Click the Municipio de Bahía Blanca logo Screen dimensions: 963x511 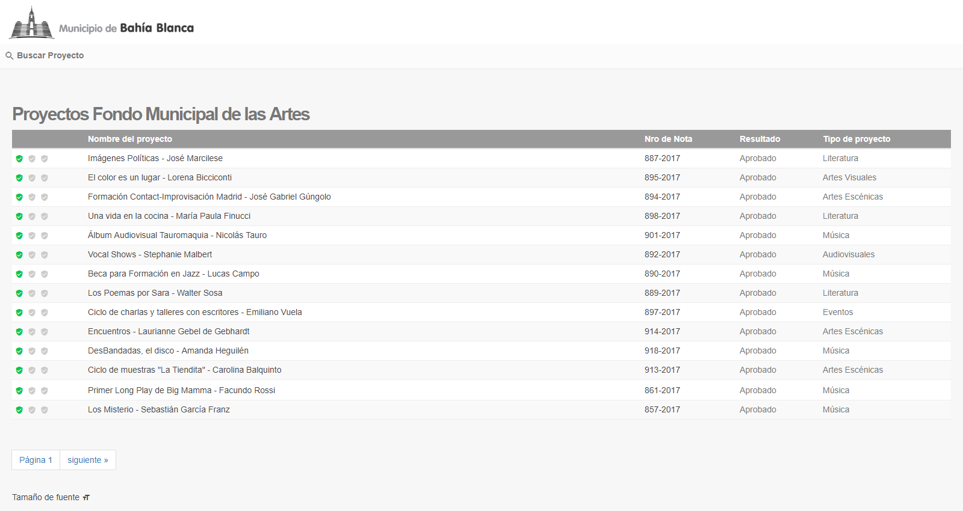click(x=101, y=23)
